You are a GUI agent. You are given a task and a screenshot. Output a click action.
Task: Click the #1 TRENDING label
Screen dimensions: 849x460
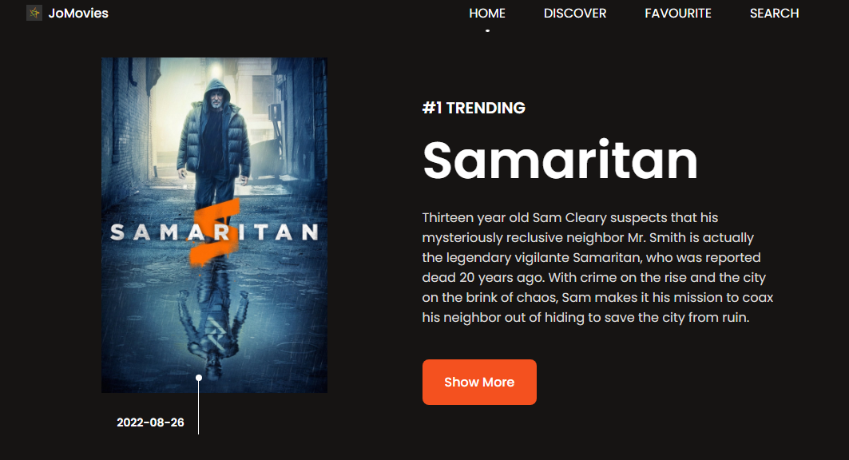click(x=474, y=108)
